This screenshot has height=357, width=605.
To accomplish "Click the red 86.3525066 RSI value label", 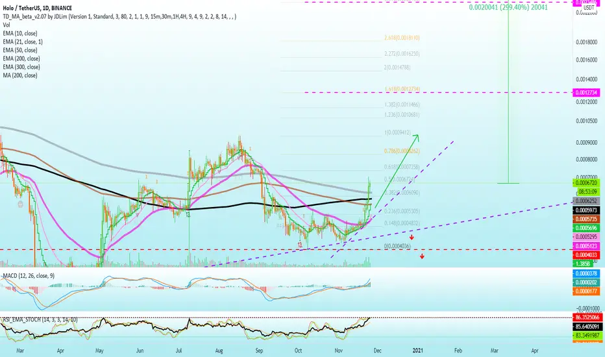I will [x=586, y=317].
